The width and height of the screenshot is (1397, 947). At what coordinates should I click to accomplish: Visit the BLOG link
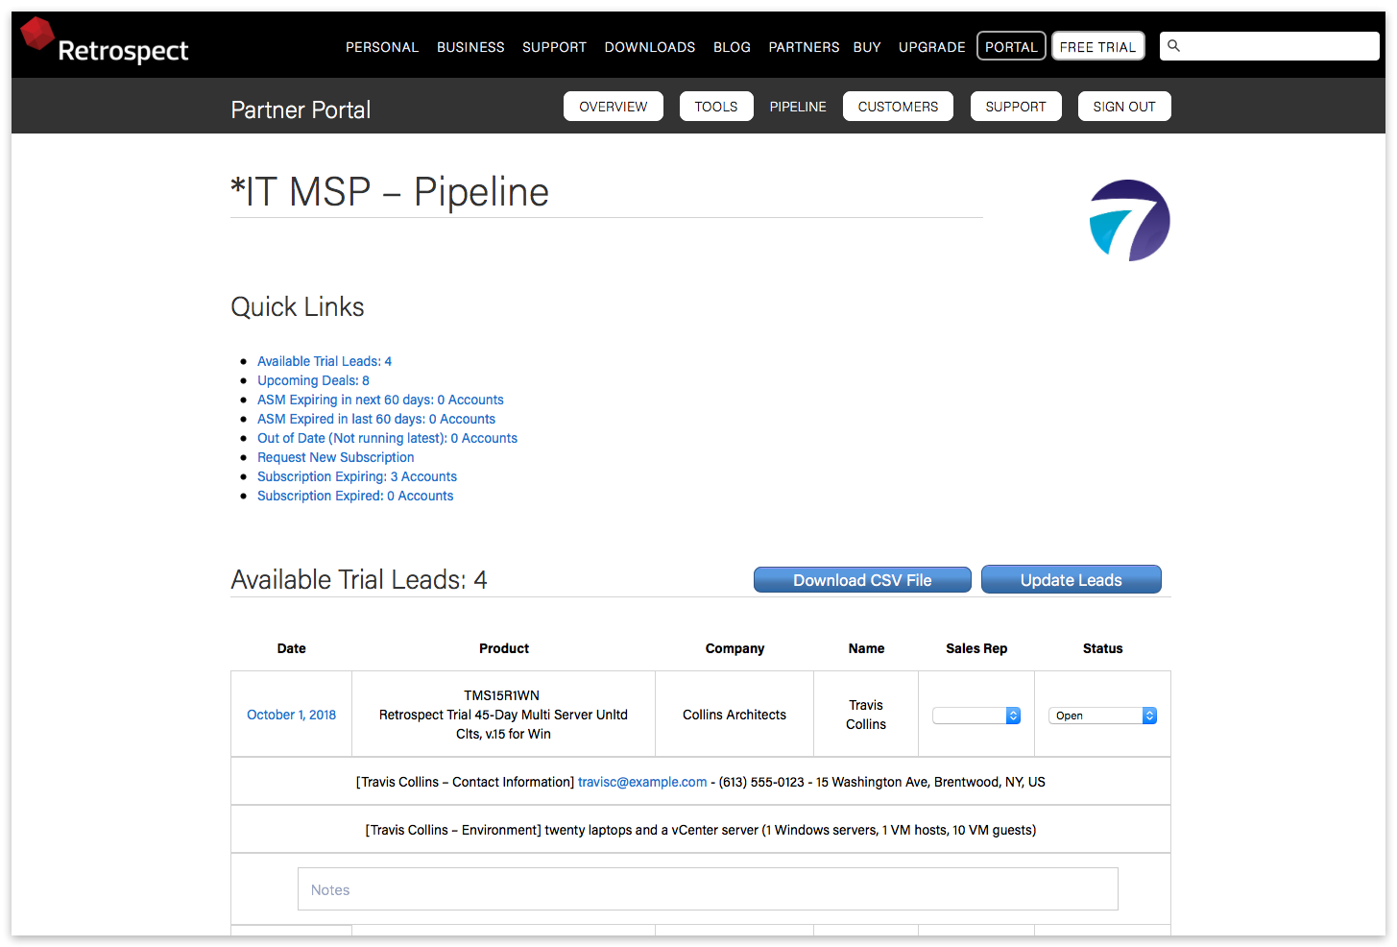click(732, 47)
